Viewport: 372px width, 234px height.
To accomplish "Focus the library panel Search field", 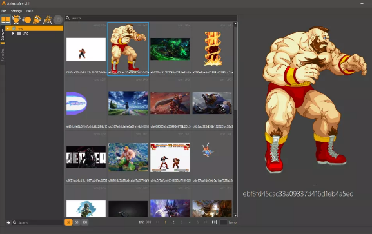I will click(x=37, y=222).
